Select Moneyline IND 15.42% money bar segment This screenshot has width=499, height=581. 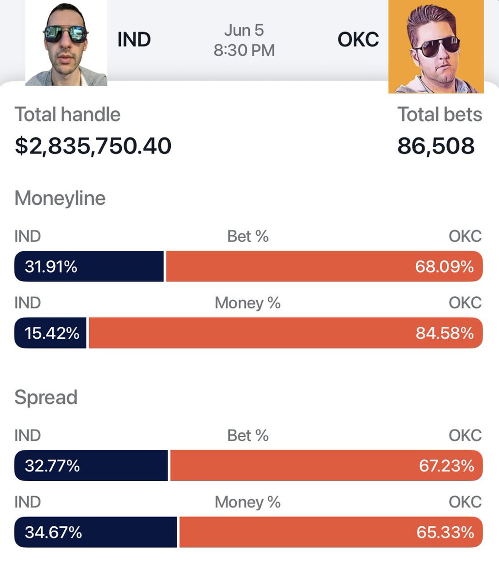tap(51, 333)
